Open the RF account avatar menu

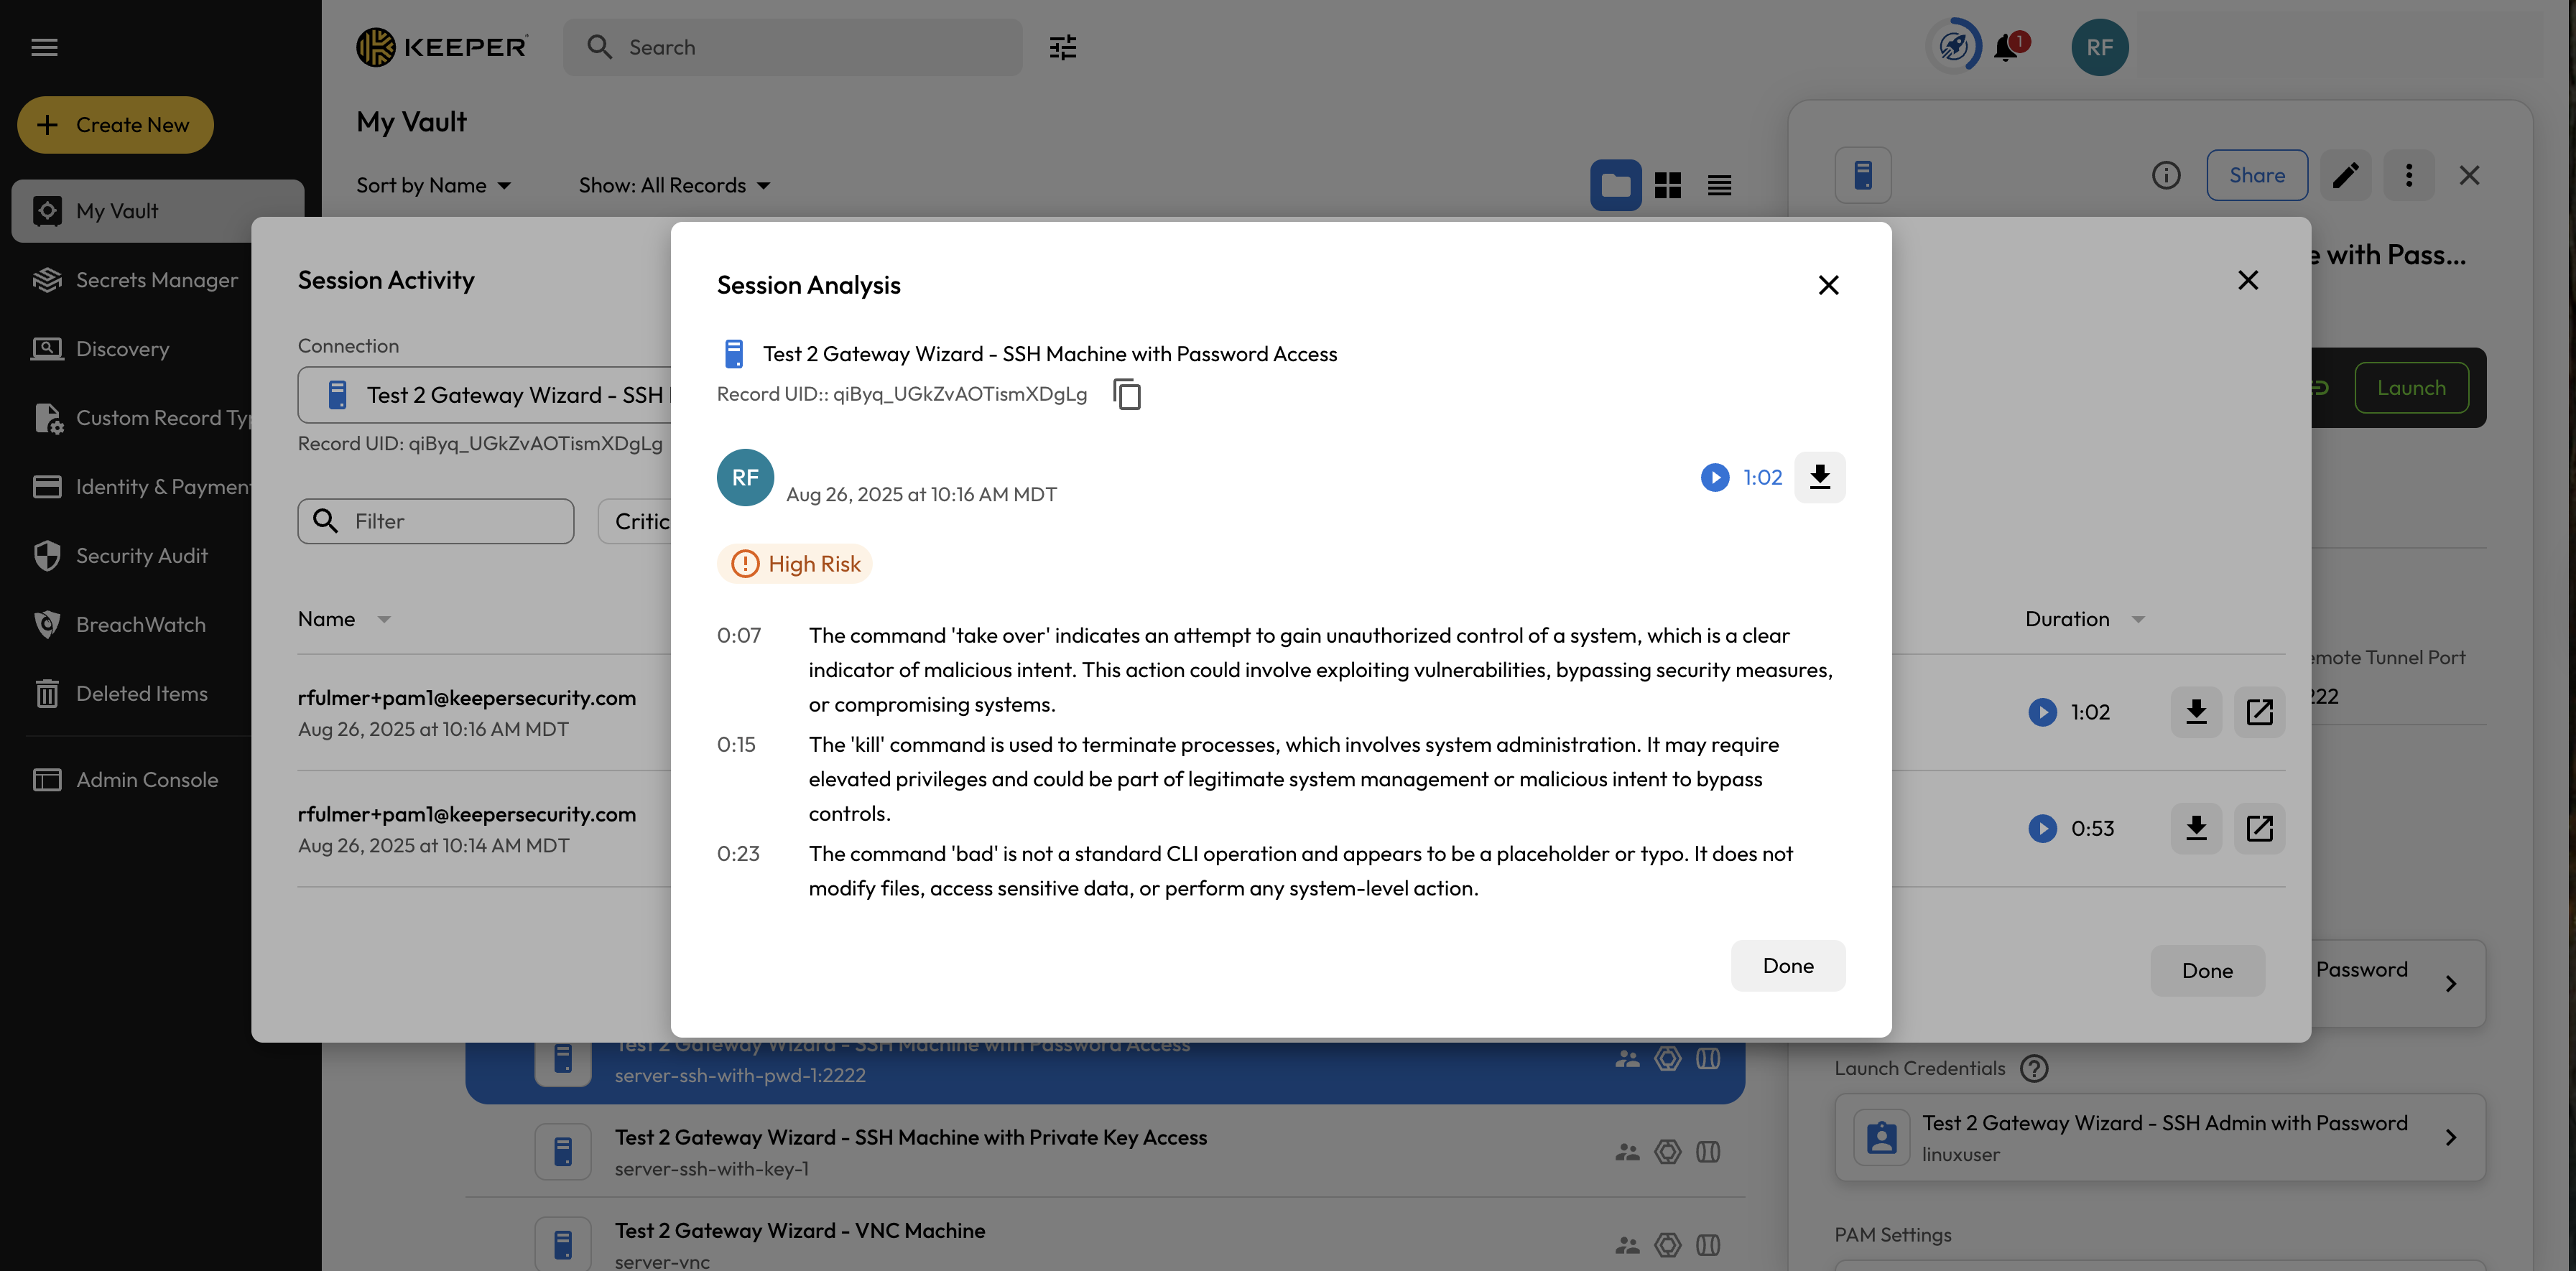coord(2099,47)
